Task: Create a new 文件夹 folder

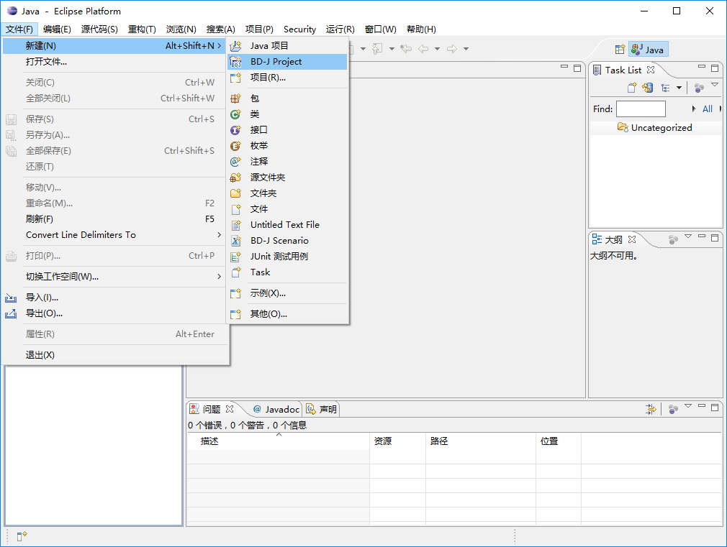Action: click(x=287, y=193)
